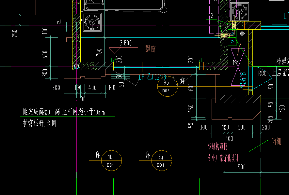Click the 上层留 annotation text
Screen dimensions: 289x195
pyautogui.click(x=280, y=73)
